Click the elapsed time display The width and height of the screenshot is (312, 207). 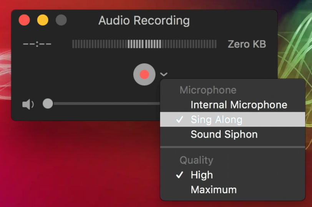click(37, 44)
